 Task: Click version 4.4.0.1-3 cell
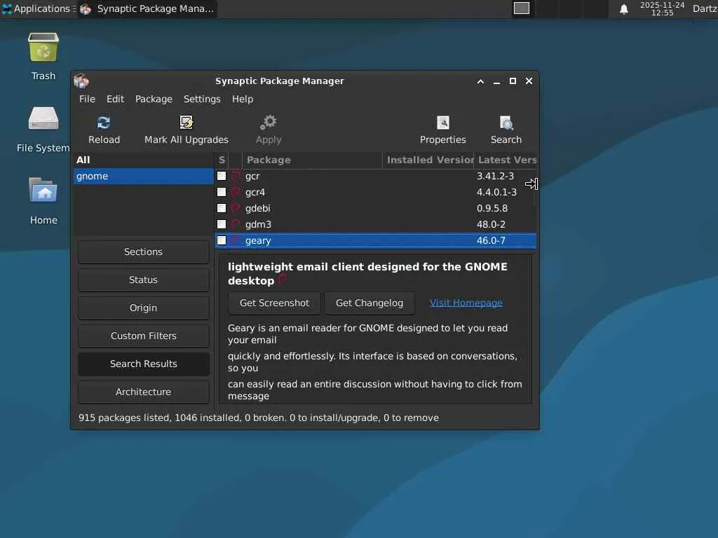(x=496, y=192)
